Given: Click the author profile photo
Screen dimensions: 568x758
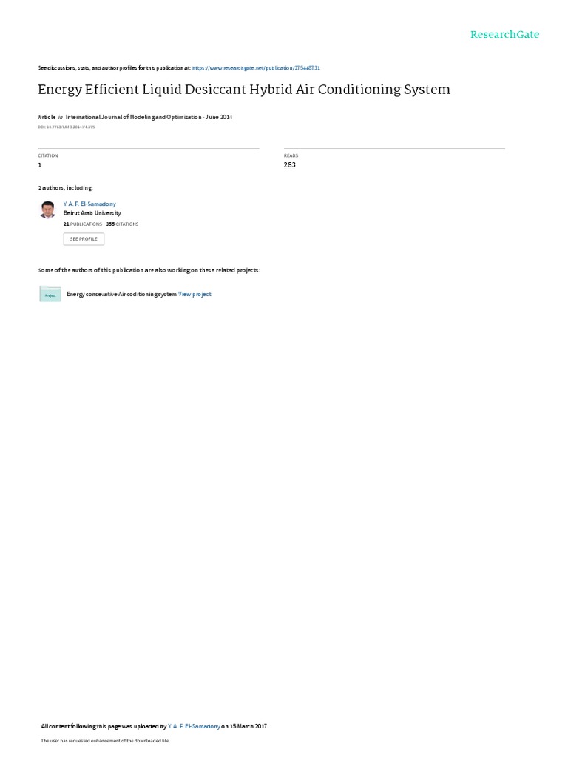Looking at the screenshot, I should pos(47,209).
